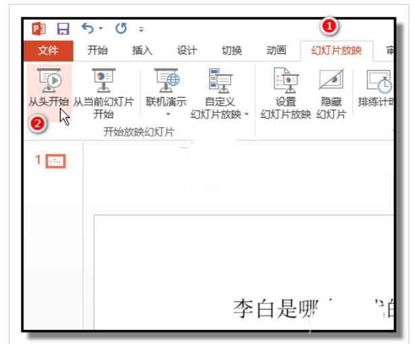
Task: Switch to the 切换 tab
Action: click(231, 50)
